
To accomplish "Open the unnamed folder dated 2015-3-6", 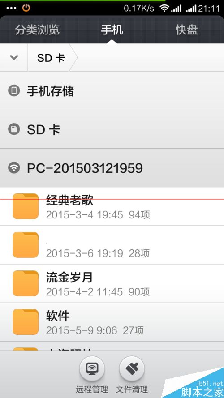I will pos(112,245).
